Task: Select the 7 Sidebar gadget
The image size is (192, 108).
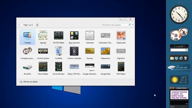Action: pyautogui.click(x=27, y=37)
